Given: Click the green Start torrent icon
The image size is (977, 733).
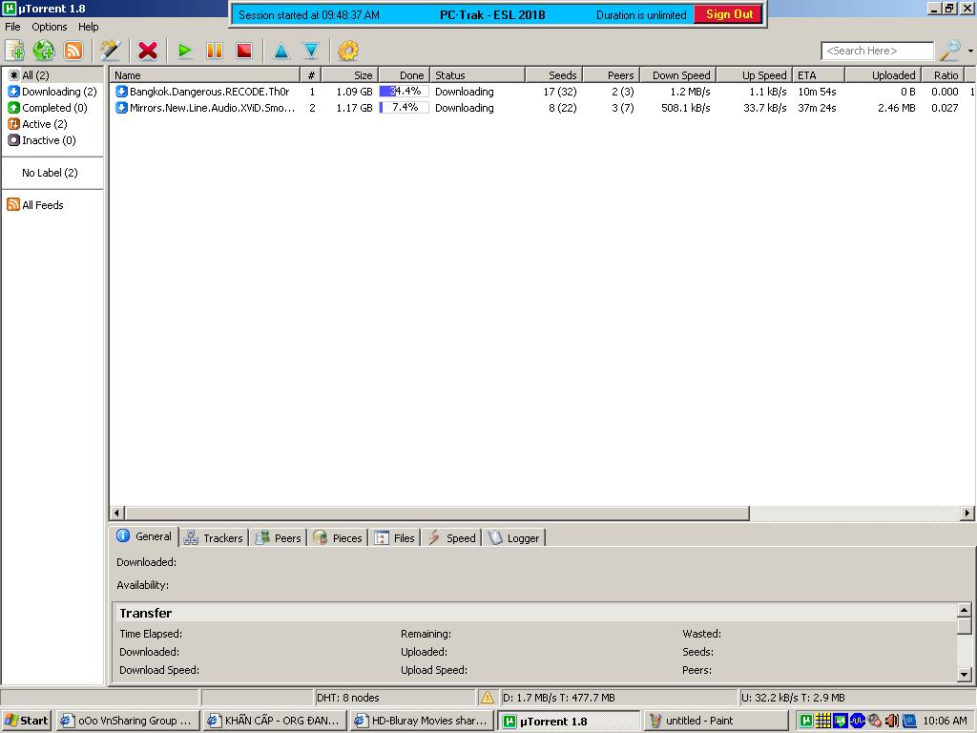Looking at the screenshot, I should click(x=184, y=51).
